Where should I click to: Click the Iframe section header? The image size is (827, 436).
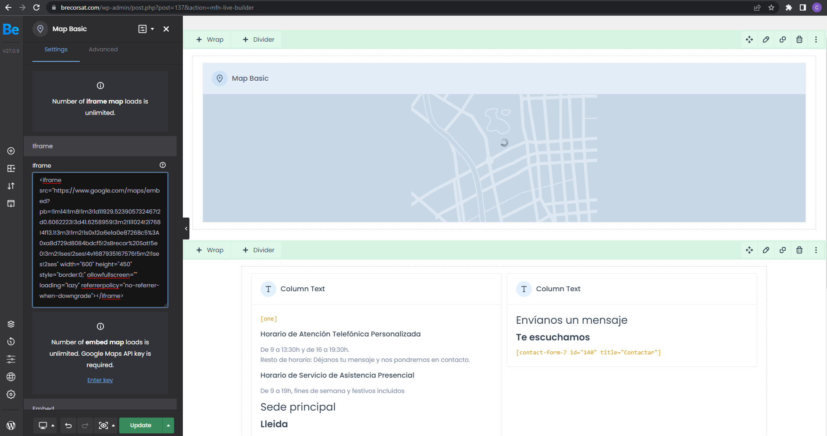point(100,146)
